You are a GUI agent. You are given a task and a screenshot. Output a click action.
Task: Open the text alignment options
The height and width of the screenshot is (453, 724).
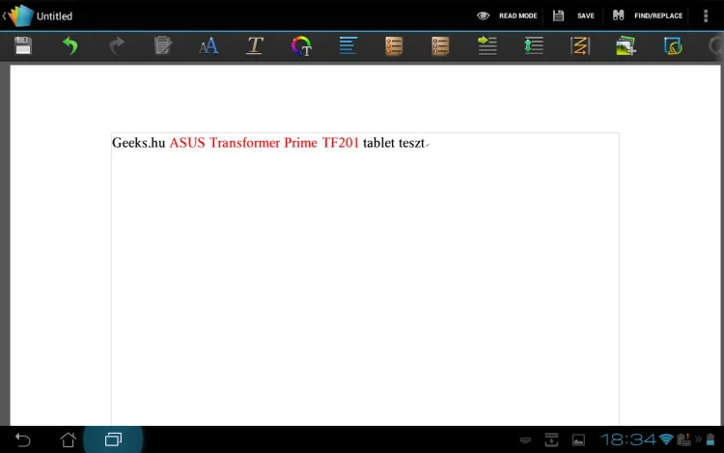(348, 45)
